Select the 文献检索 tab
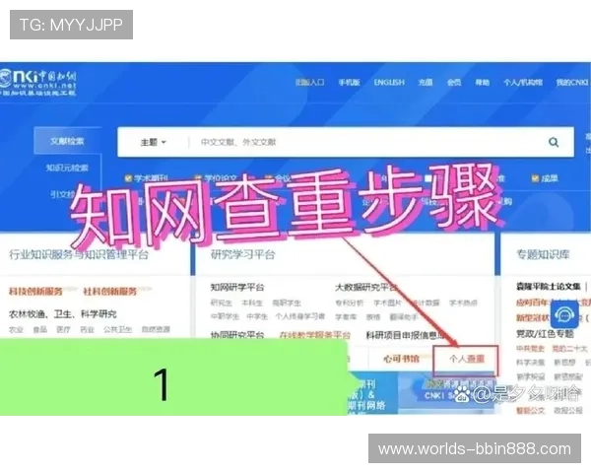Screen dimensions: 591x473 pos(67,141)
